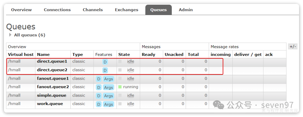This screenshot has width=303, height=117.
Task: Click the idle state of fanout.queue1
Action: click(131, 79)
